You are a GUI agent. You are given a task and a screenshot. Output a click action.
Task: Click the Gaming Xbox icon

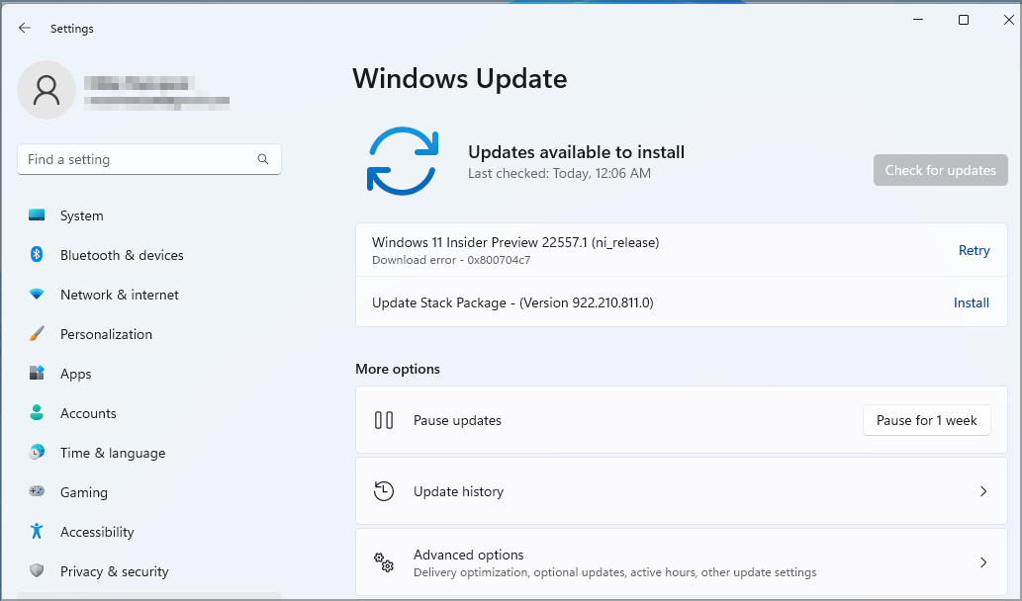(36, 492)
